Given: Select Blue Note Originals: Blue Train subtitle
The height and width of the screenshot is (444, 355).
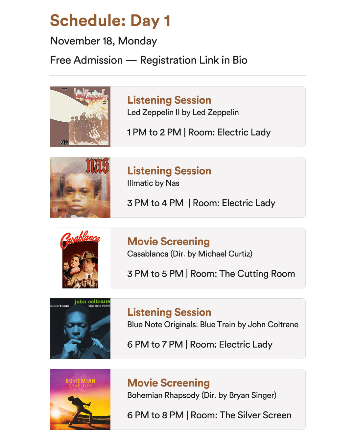Looking at the screenshot, I should click(213, 325).
